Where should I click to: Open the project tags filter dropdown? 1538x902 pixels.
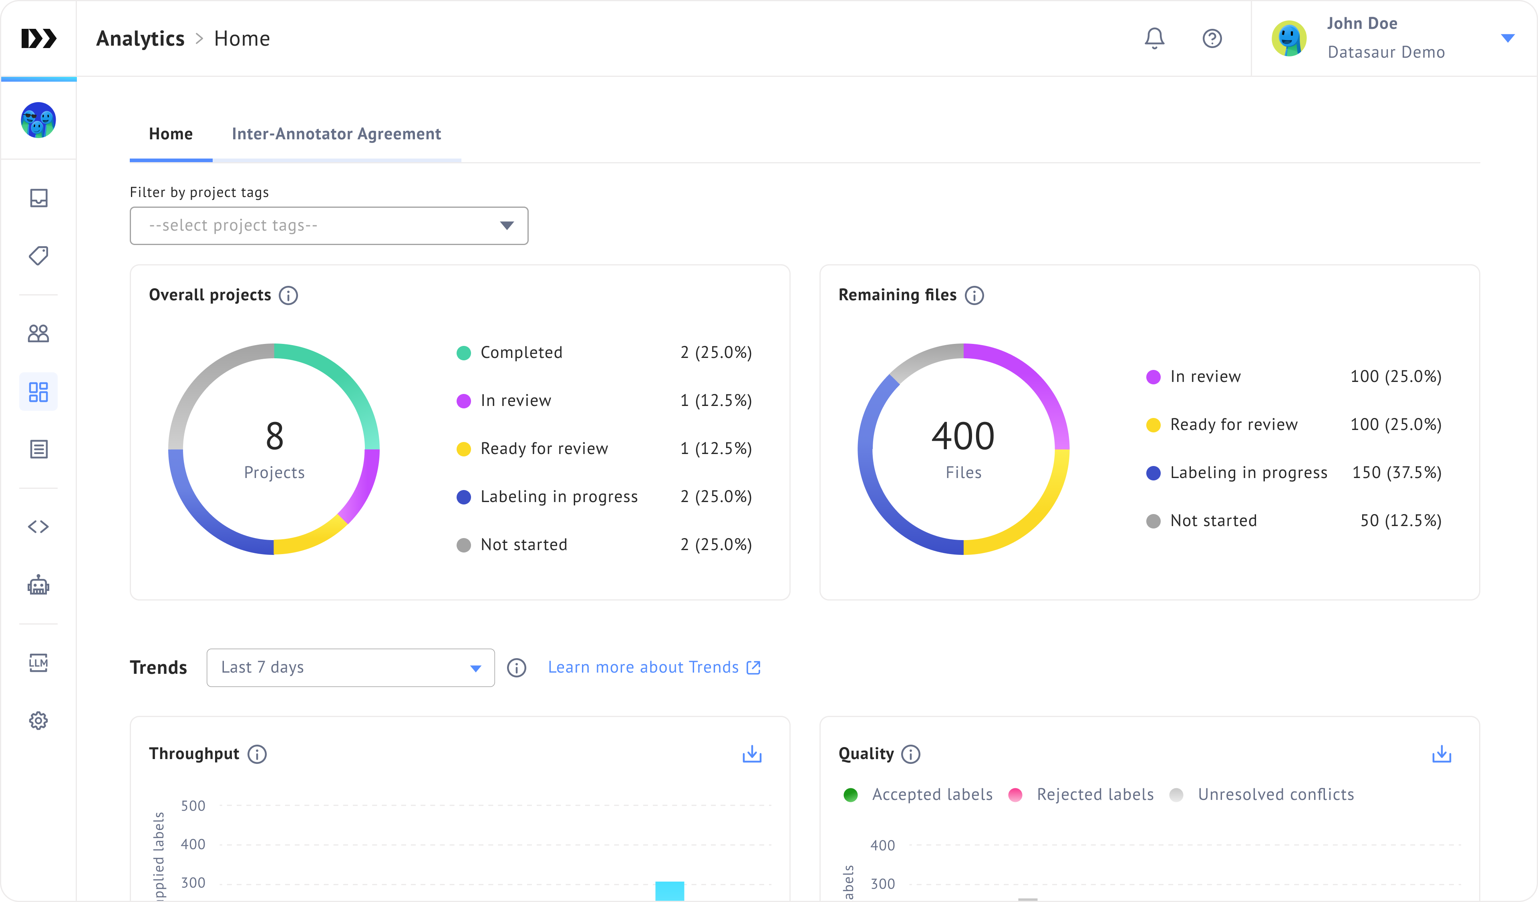[x=328, y=226]
